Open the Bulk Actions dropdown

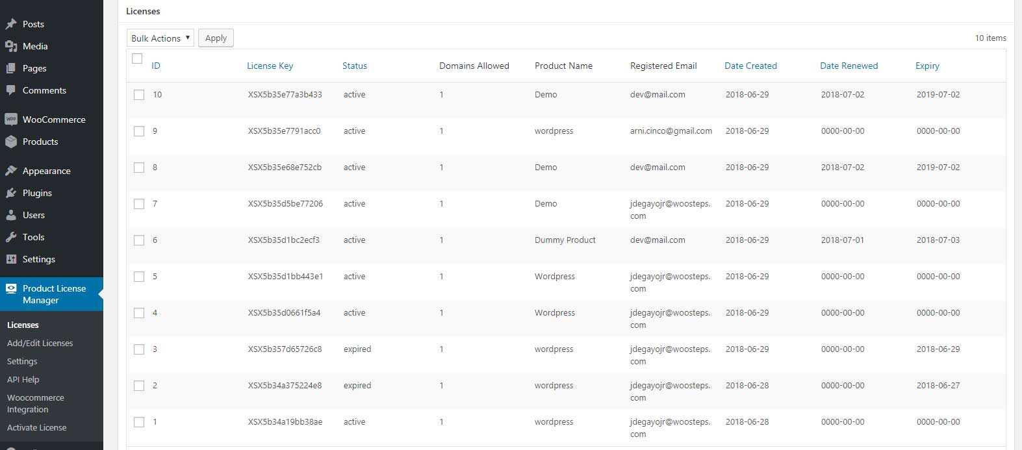point(160,38)
